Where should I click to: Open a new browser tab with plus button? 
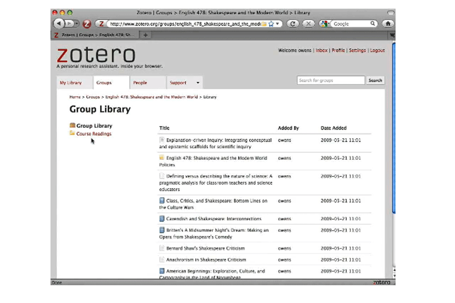[146, 35]
